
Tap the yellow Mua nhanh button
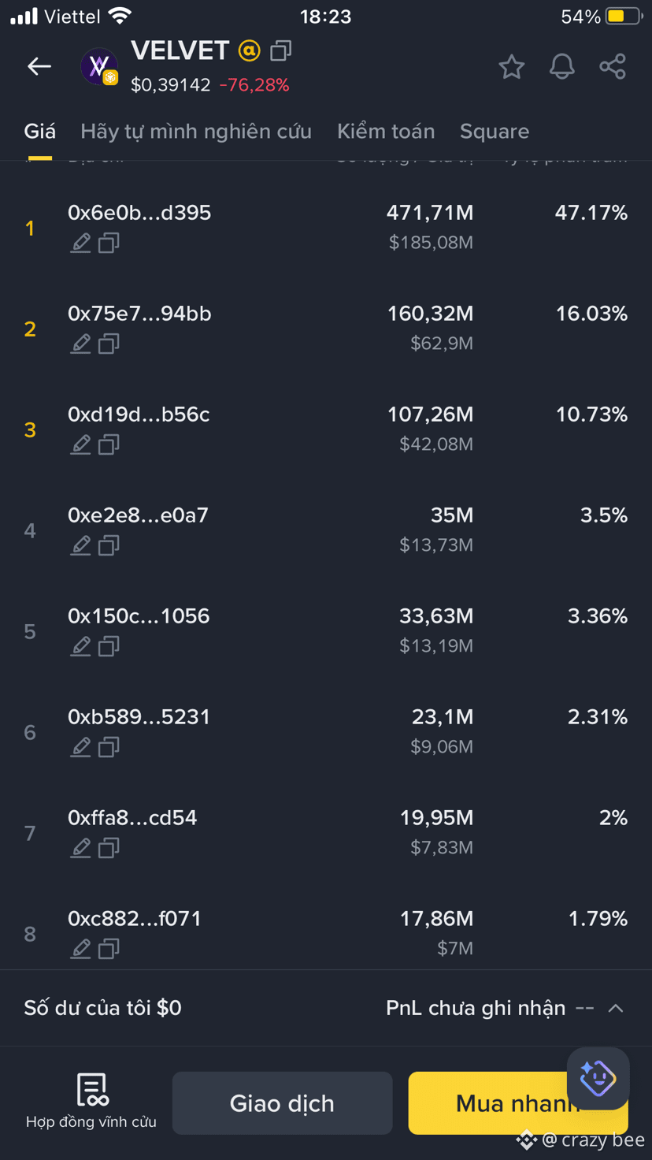tap(517, 1103)
